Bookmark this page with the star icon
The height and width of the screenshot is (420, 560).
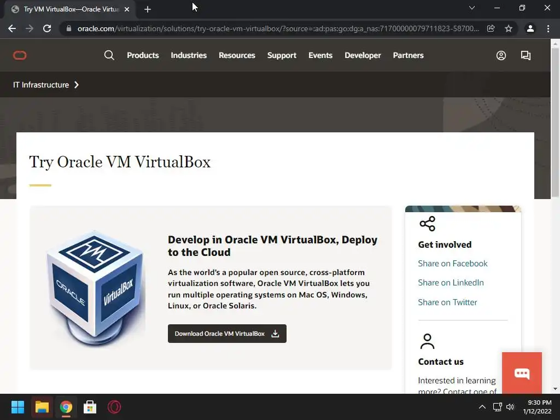click(x=509, y=28)
